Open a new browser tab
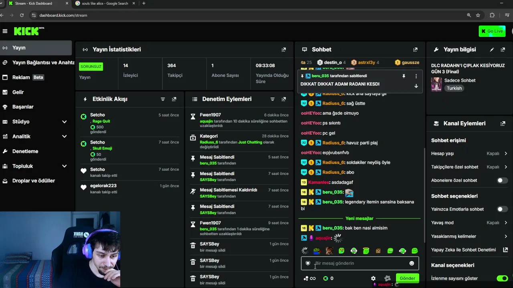Viewport: 513px width, 288px height. 144,4
